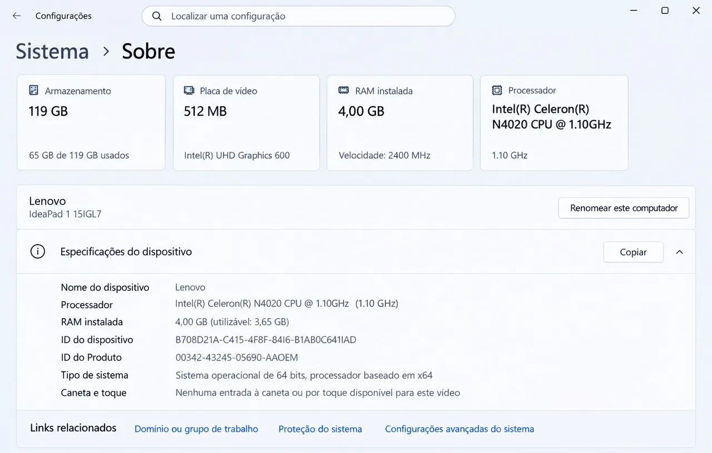The height and width of the screenshot is (453, 712).
Task: Click the 'Nome do dispositivo' label
Action: pyautogui.click(x=105, y=288)
